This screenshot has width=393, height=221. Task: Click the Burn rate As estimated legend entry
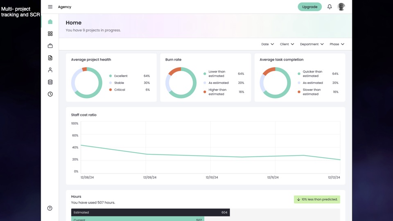[224, 83]
